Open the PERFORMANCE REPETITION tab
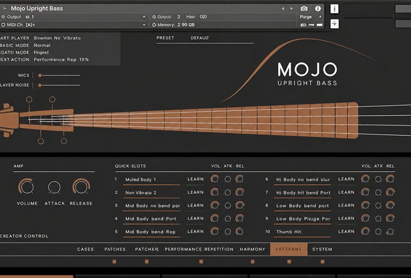The height and width of the screenshot is (278, 411). (199, 249)
